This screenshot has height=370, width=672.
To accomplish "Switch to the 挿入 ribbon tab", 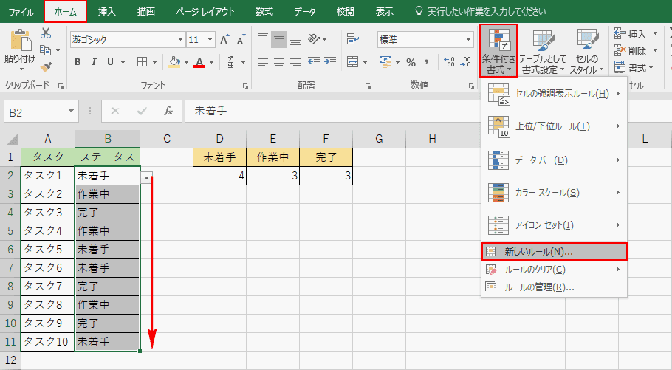I will [107, 12].
